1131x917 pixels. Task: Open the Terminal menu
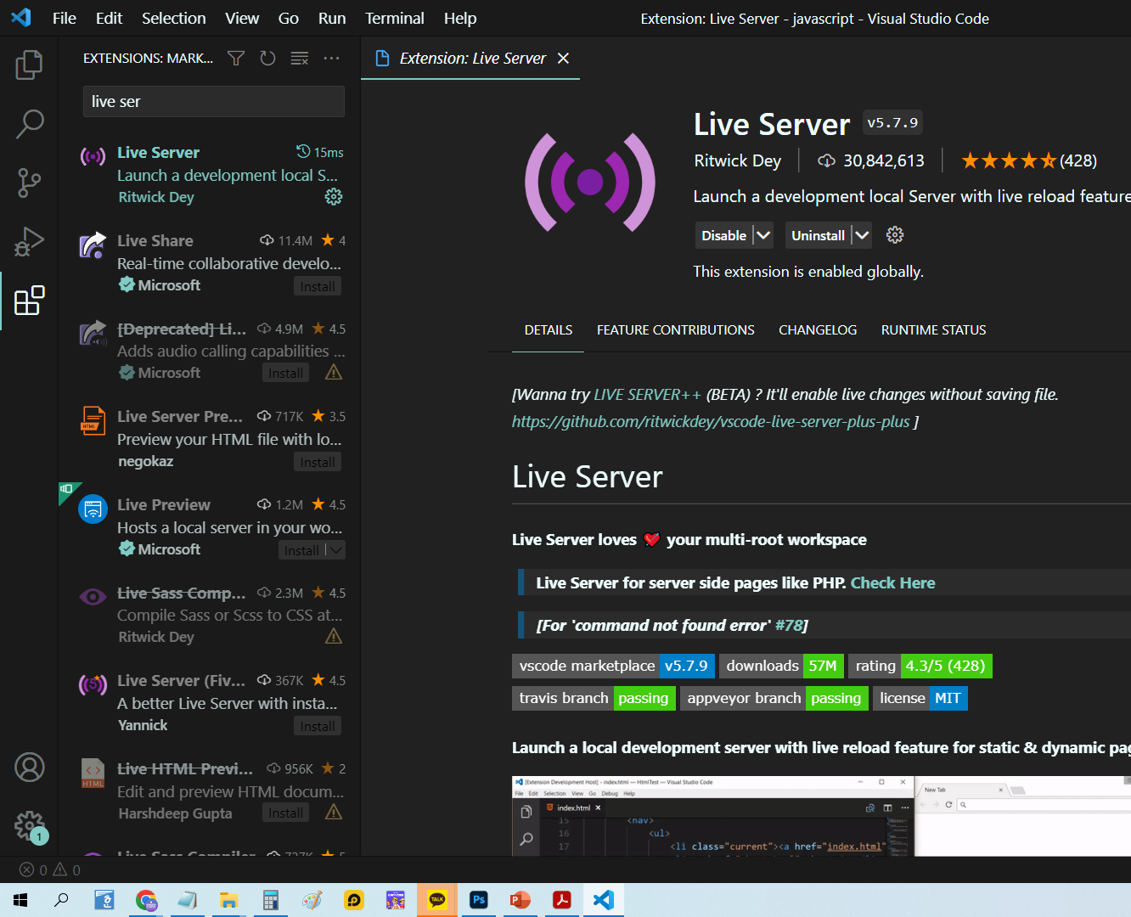(394, 18)
